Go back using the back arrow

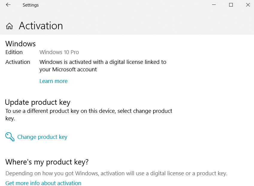(8, 5)
